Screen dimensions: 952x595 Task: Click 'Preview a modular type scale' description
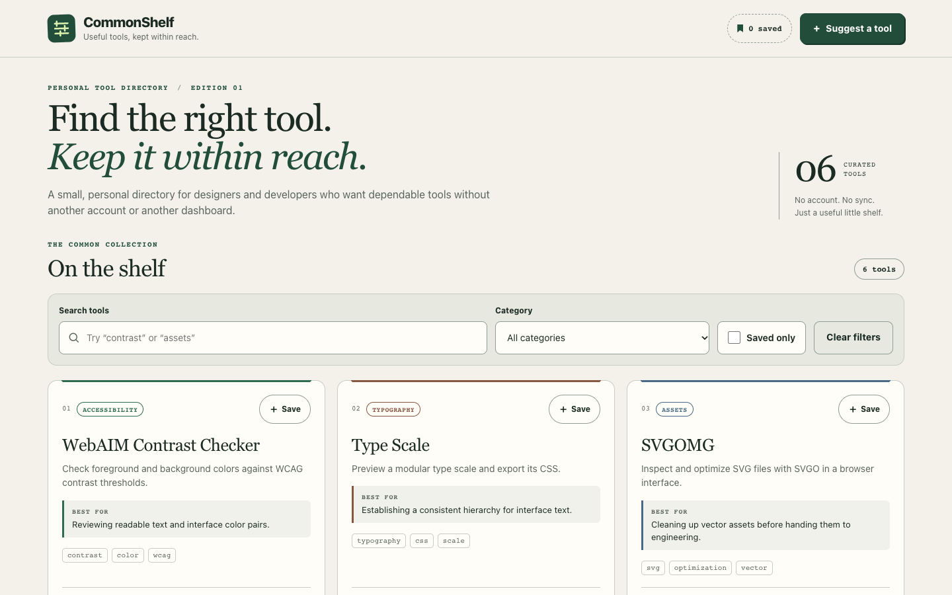(x=456, y=469)
